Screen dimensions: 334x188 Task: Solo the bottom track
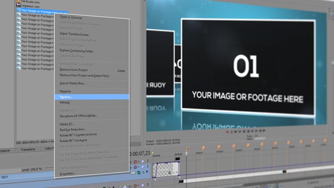point(147,185)
